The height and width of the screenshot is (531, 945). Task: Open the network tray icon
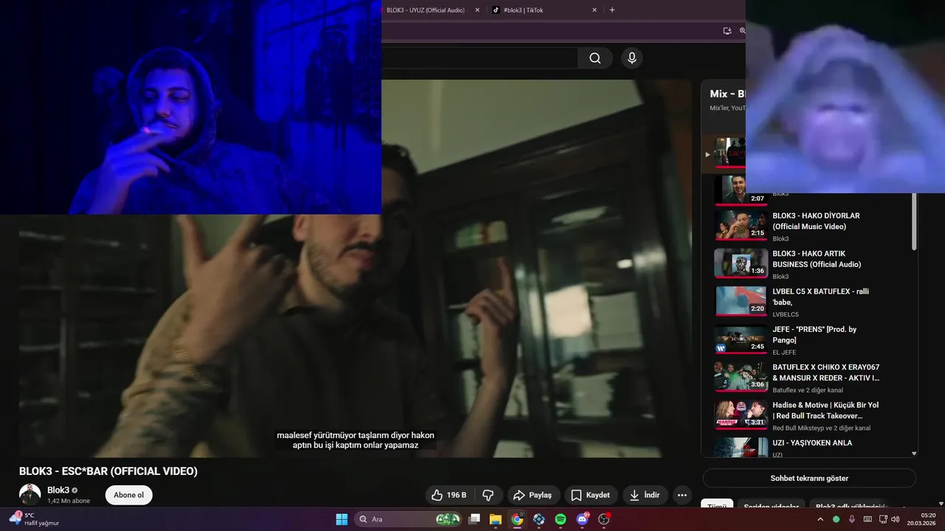point(882,519)
